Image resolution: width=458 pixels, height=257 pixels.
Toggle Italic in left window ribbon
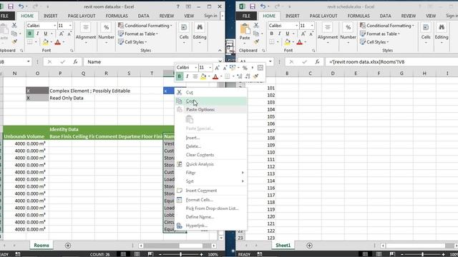[x=37, y=34]
